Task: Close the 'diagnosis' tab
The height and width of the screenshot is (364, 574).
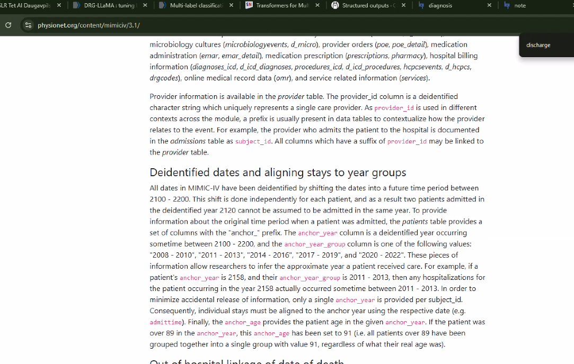Action: pos(489,5)
